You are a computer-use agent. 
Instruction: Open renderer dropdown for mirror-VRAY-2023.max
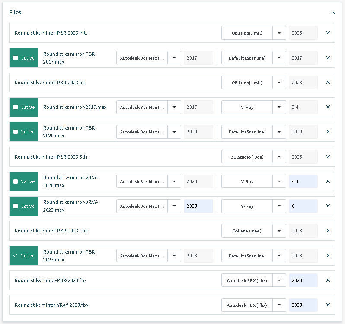pos(279,206)
